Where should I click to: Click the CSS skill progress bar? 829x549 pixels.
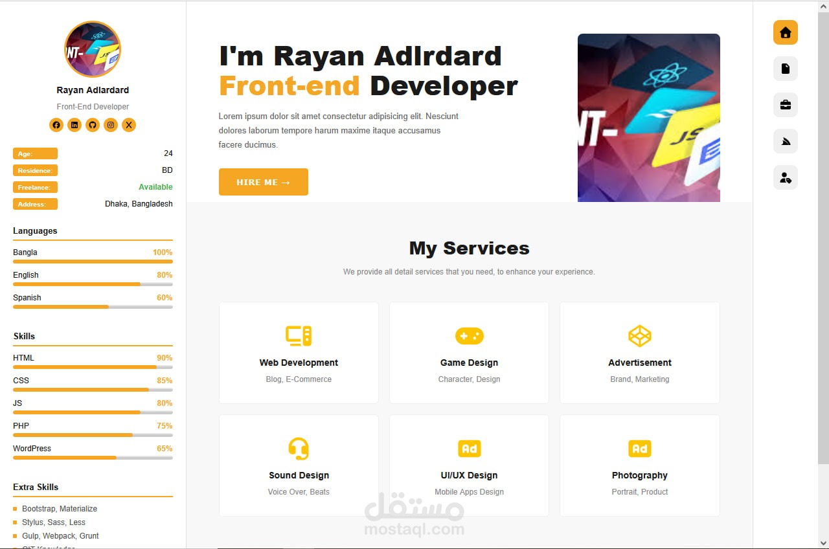click(93, 390)
